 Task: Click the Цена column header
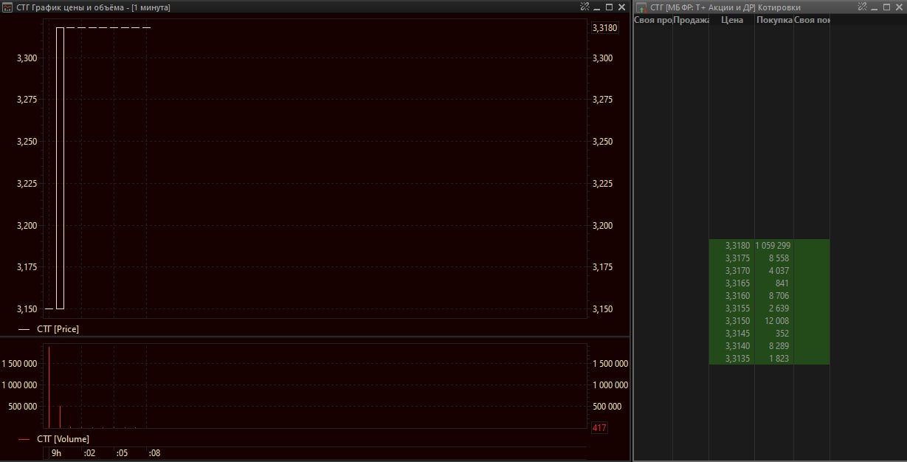click(x=731, y=20)
